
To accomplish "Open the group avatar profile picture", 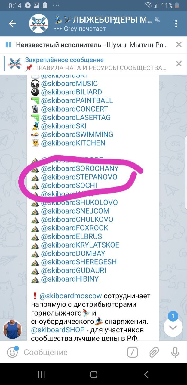I will pos(38,24).
